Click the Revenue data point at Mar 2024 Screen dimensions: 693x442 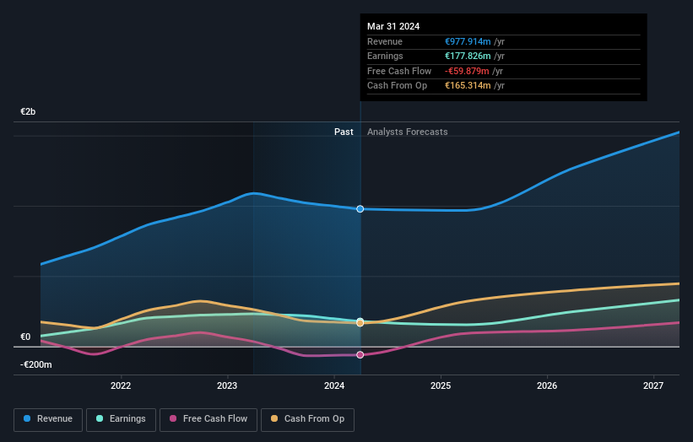click(360, 209)
